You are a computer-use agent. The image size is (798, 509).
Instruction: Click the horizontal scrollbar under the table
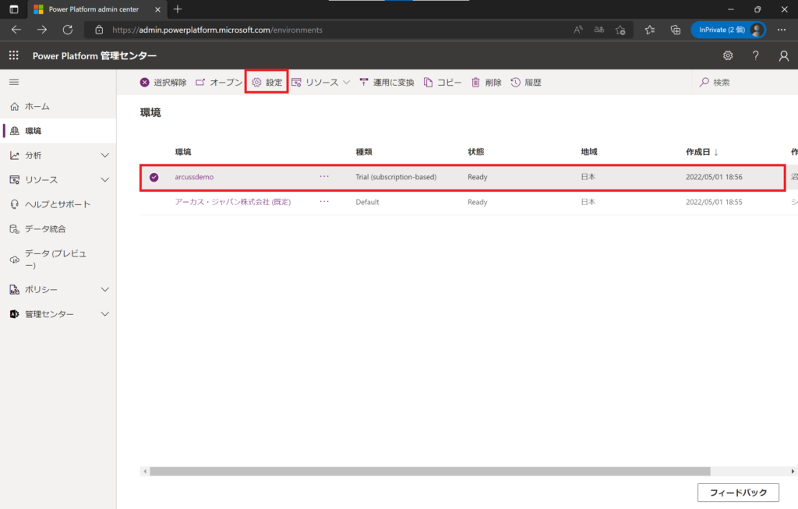click(x=429, y=472)
